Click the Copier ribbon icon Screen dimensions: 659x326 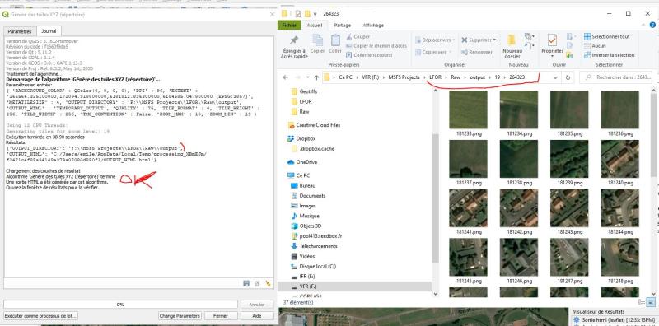[317, 44]
